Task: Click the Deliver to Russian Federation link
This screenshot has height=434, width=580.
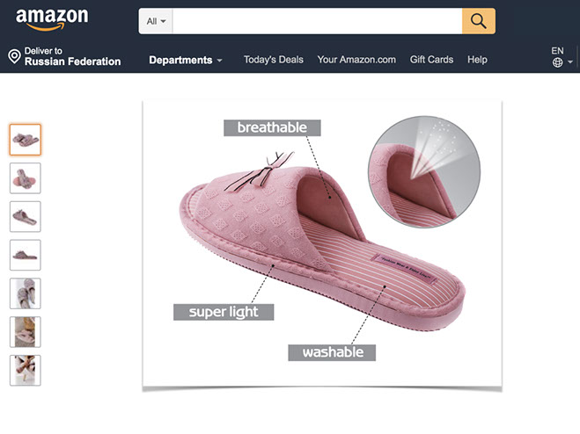Action: click(x=65, y=56)
